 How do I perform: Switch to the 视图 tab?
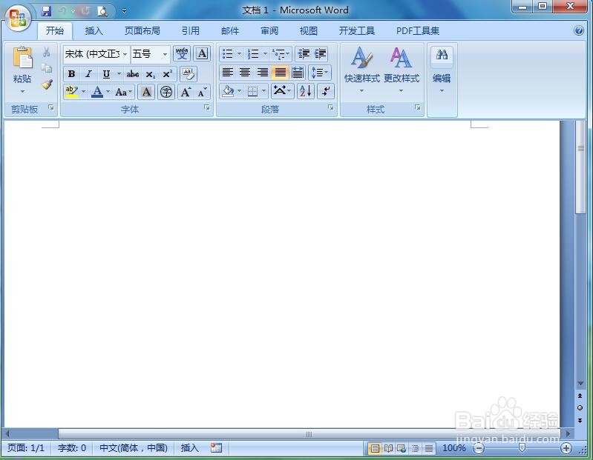309,30
